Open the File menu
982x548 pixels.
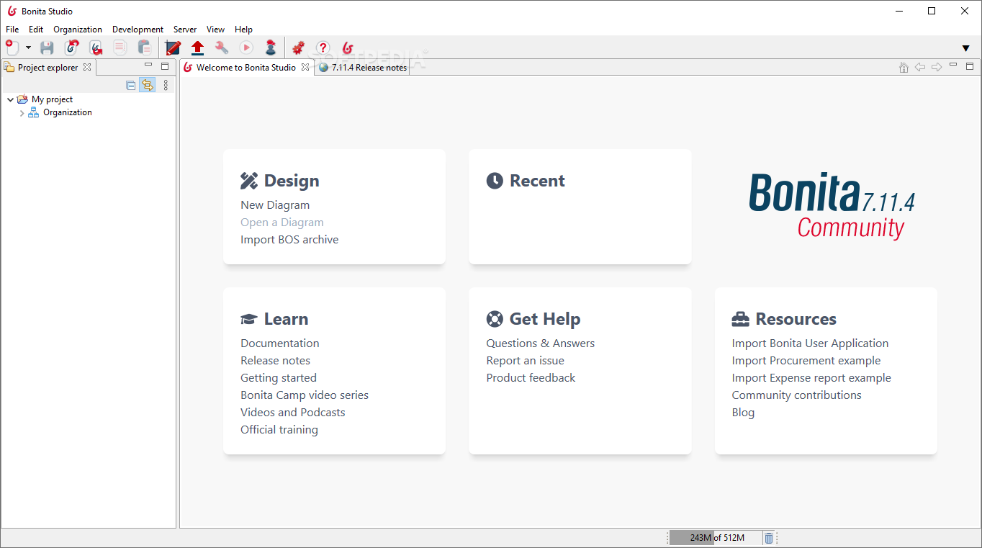[x=12, y=30]
